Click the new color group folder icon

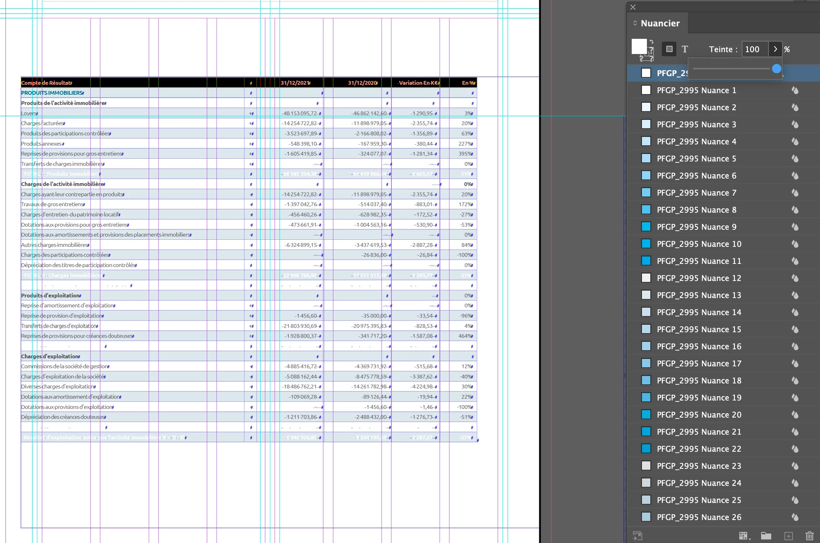coord(766,536)
